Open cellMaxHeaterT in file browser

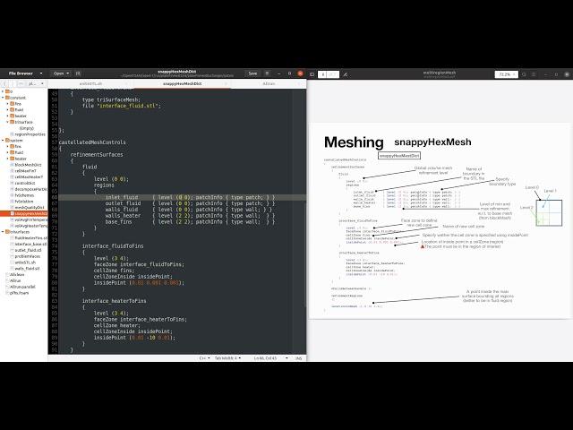click(x=29, y=177)
